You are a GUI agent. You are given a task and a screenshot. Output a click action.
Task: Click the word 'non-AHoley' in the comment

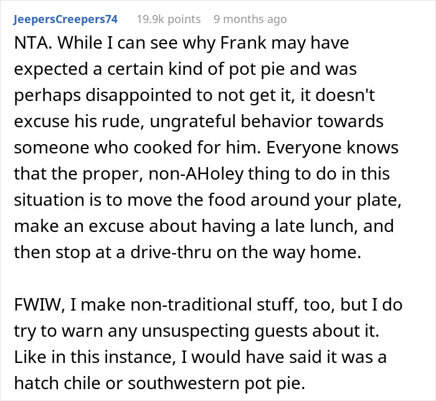coord(196,174)
